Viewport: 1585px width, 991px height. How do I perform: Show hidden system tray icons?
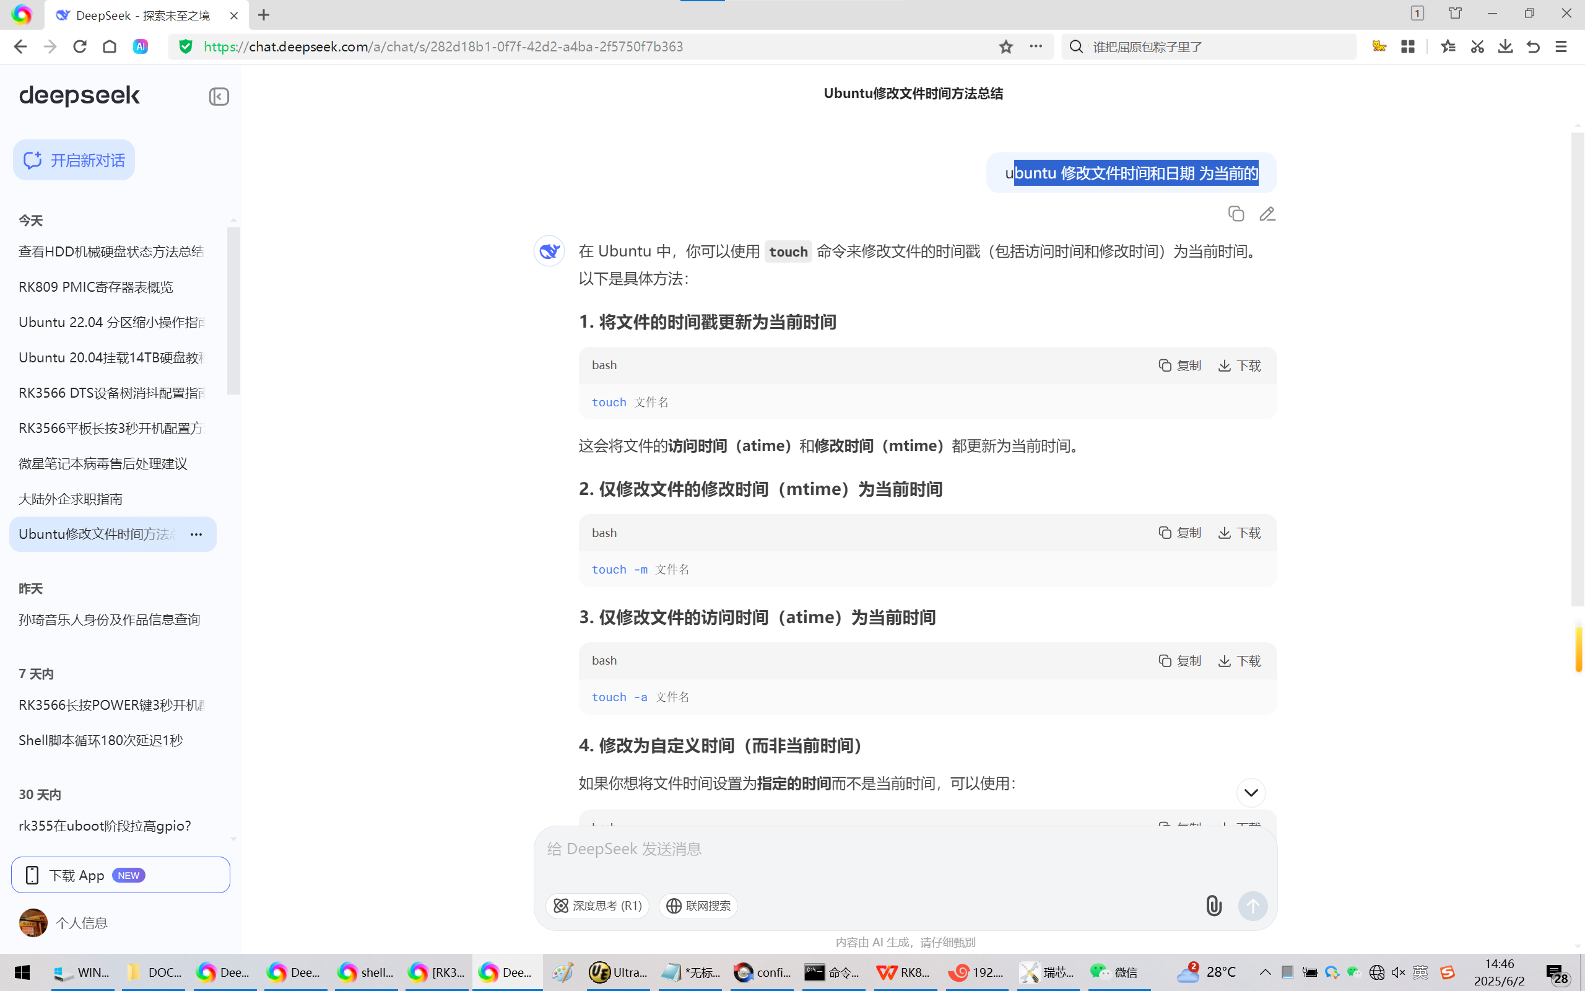tap(1265, 972)
